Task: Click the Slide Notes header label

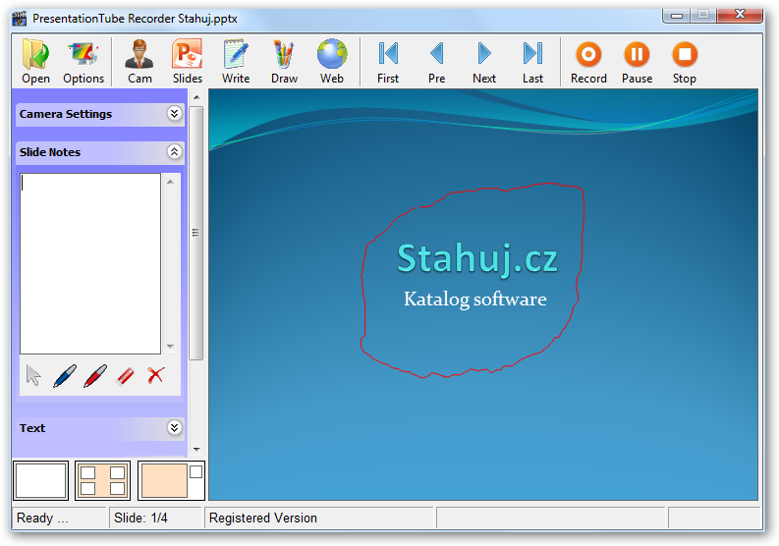Action: [50, 152]
